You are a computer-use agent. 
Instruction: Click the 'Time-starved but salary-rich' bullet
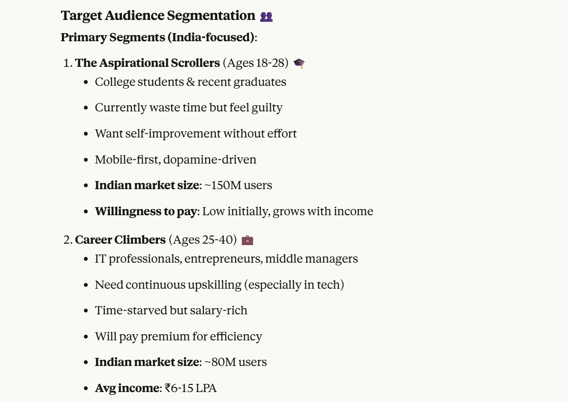pos(171,311)
